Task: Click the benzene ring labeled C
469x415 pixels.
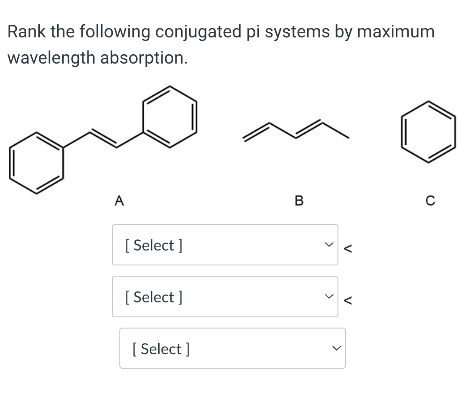Action: (x=428, y=131)
